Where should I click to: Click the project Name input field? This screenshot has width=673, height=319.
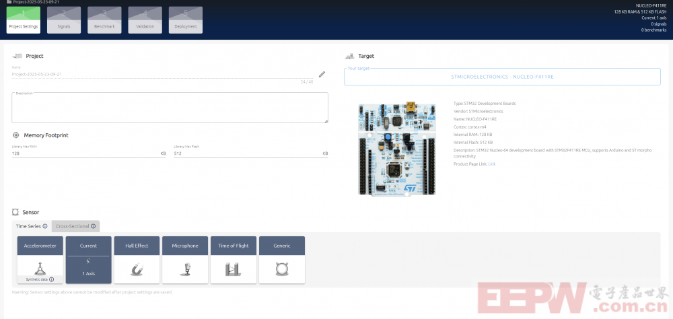pyautogui.click(x=162, y=74)
